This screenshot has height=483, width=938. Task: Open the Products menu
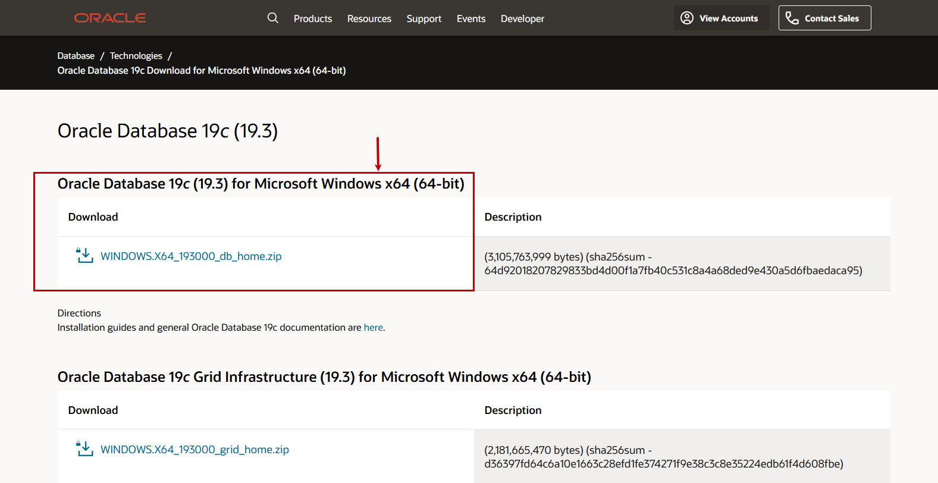(313, 19)
